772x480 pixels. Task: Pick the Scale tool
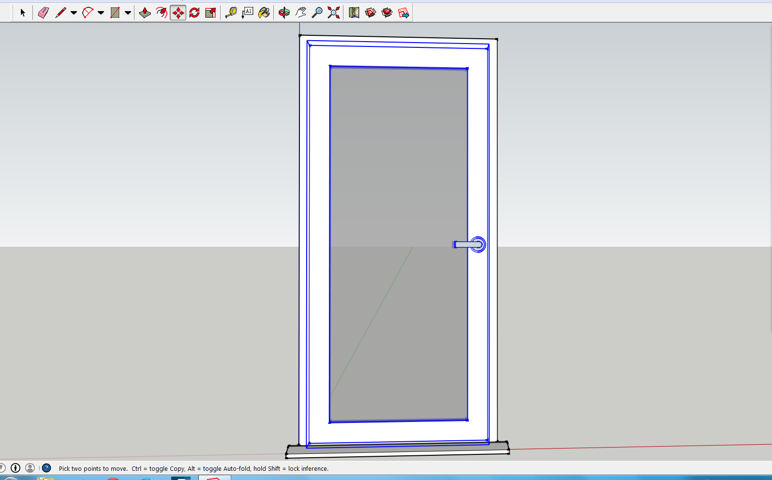[x=210, y=13]
